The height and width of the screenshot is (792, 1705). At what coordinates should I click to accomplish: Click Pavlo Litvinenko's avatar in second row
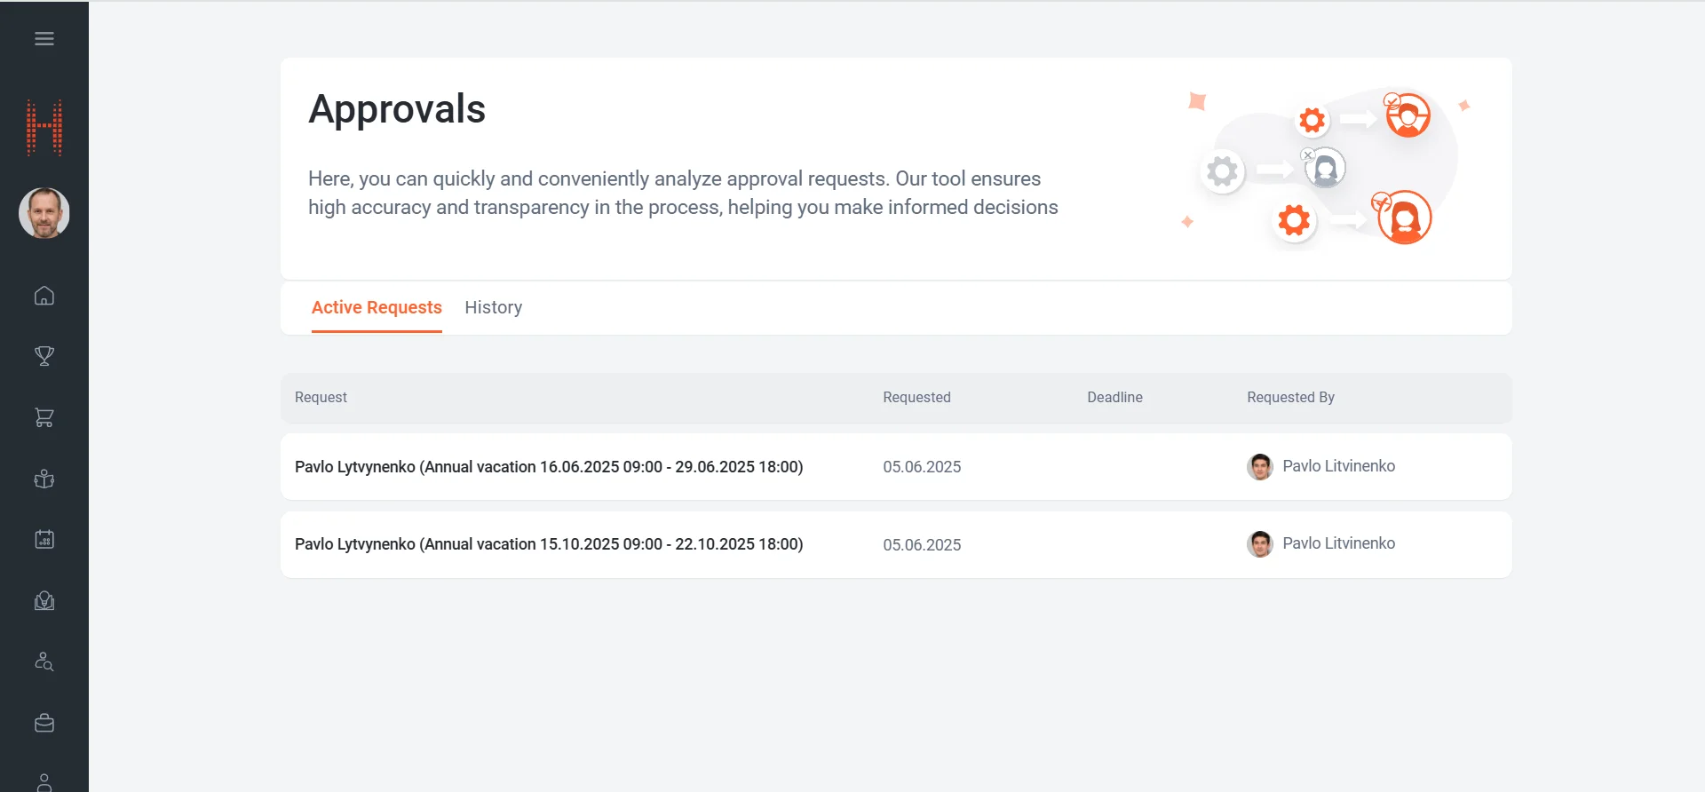1259,543
